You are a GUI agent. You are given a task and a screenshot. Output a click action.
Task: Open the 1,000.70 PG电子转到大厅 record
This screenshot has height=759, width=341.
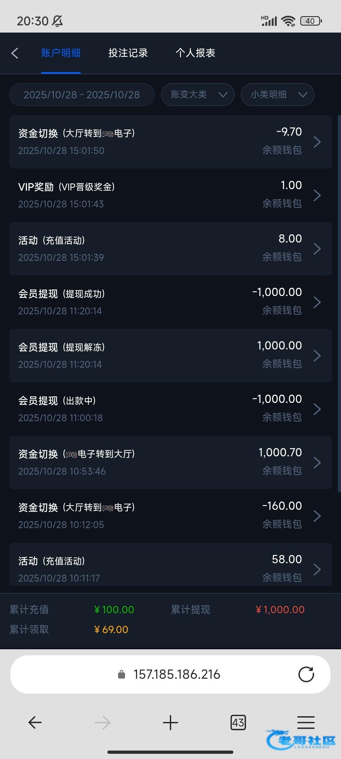pos(170,462)
